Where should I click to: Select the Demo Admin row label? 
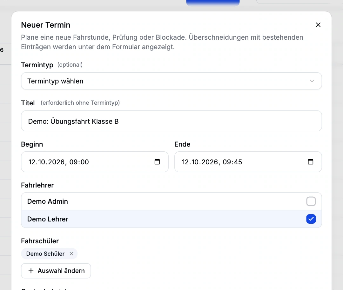coord(47,201)
